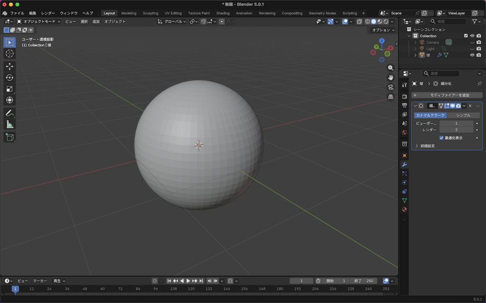Click the ビューポート levels value field
Screen dimensions: 486x303
tap(456, 123)
